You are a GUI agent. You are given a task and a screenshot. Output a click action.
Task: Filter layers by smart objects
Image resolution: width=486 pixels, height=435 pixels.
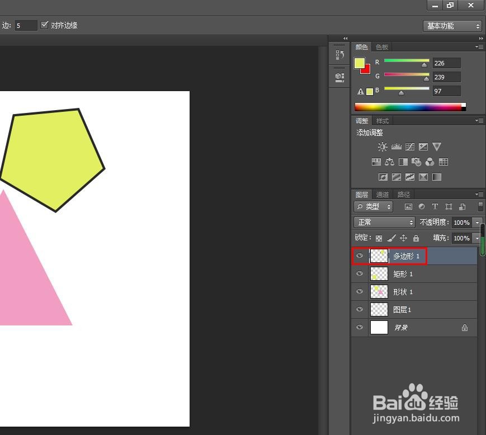tap(462, 207)
